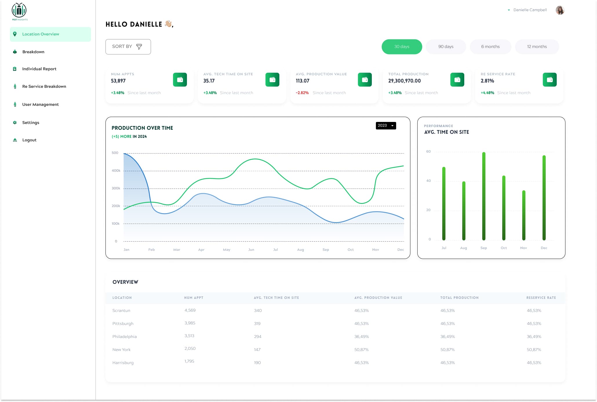
Task: Select the Pittsburgh location row
Action: (x=335, y=324)
